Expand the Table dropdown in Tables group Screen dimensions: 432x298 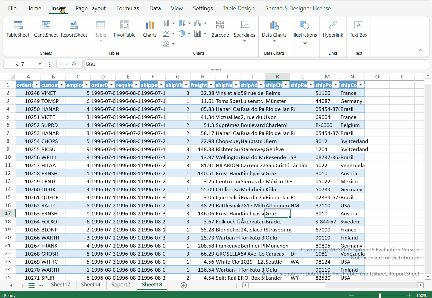(101, 41)
